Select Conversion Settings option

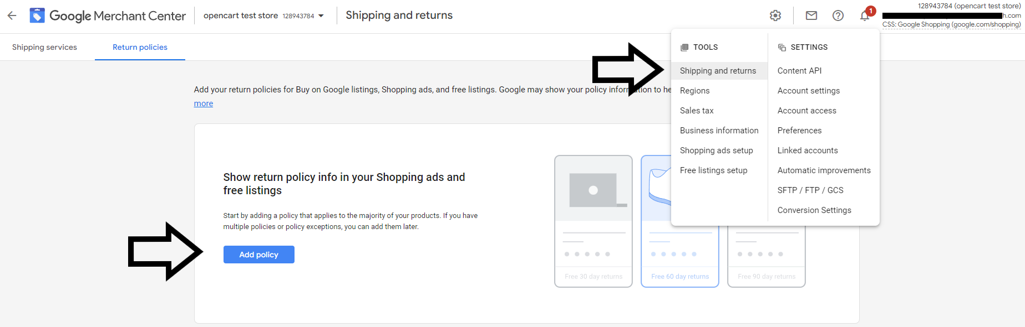[814, 210]
